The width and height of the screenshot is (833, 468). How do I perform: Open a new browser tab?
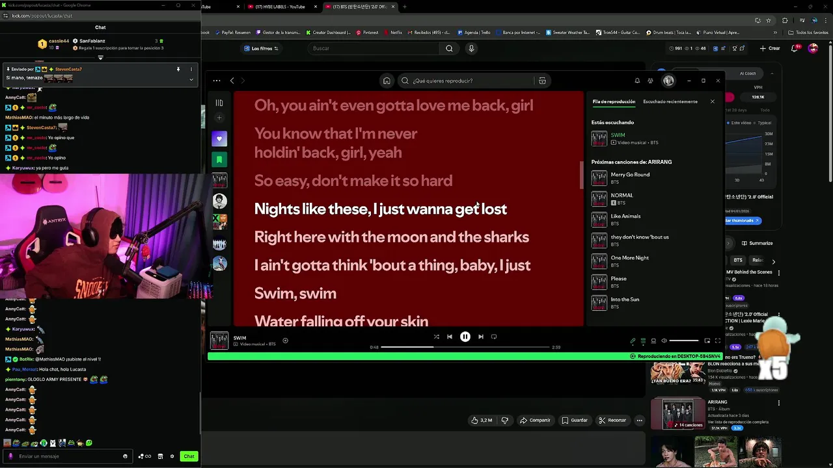click(404, 6)
